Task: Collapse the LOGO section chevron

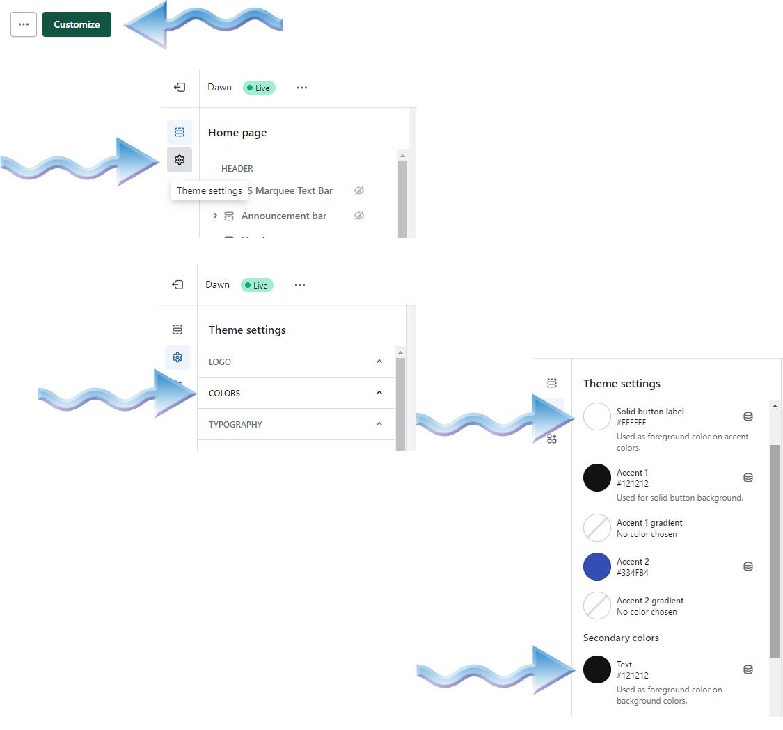Action: pyautogui.click(x=379, y=362)
